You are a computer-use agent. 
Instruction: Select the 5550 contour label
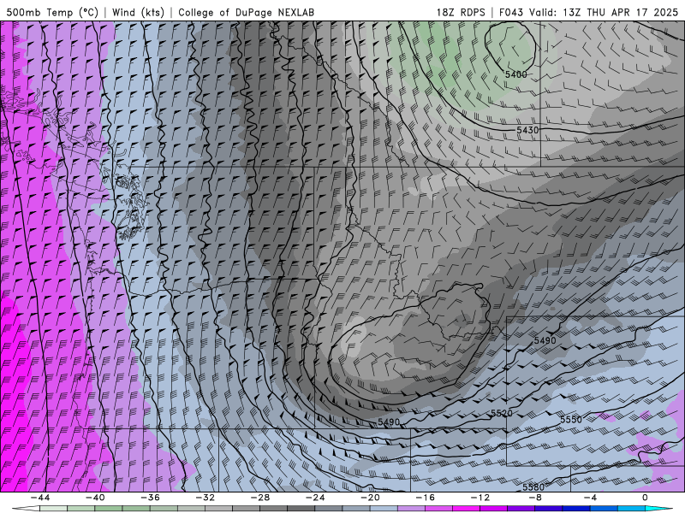point(571,419)
